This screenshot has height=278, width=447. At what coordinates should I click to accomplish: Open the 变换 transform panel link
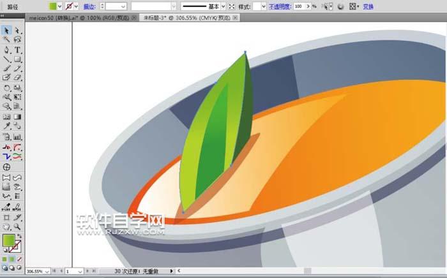click(368, 6)
